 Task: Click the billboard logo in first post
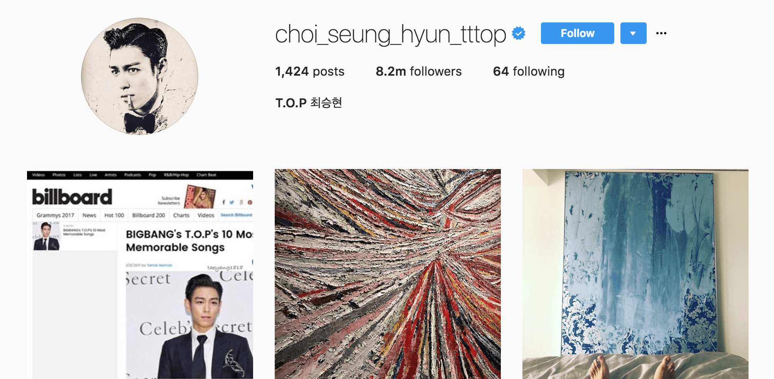tap(72, 197)
